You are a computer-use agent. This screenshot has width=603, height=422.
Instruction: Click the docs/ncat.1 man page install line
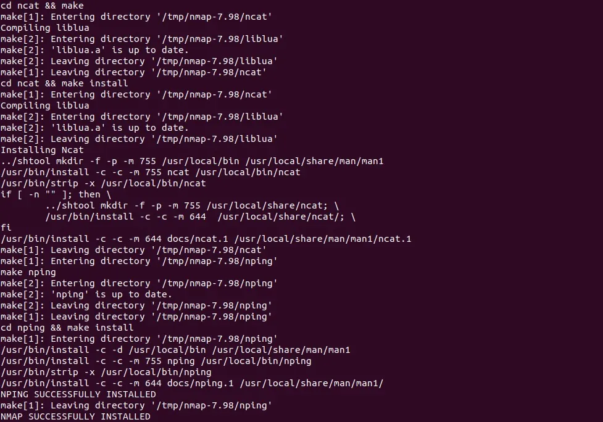pos(206,239)
